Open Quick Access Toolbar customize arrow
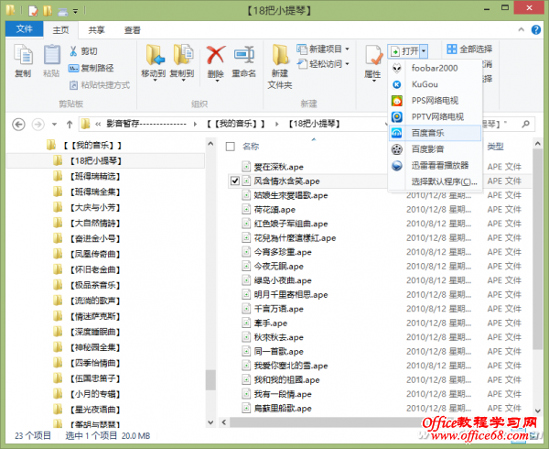 point(75,11)
